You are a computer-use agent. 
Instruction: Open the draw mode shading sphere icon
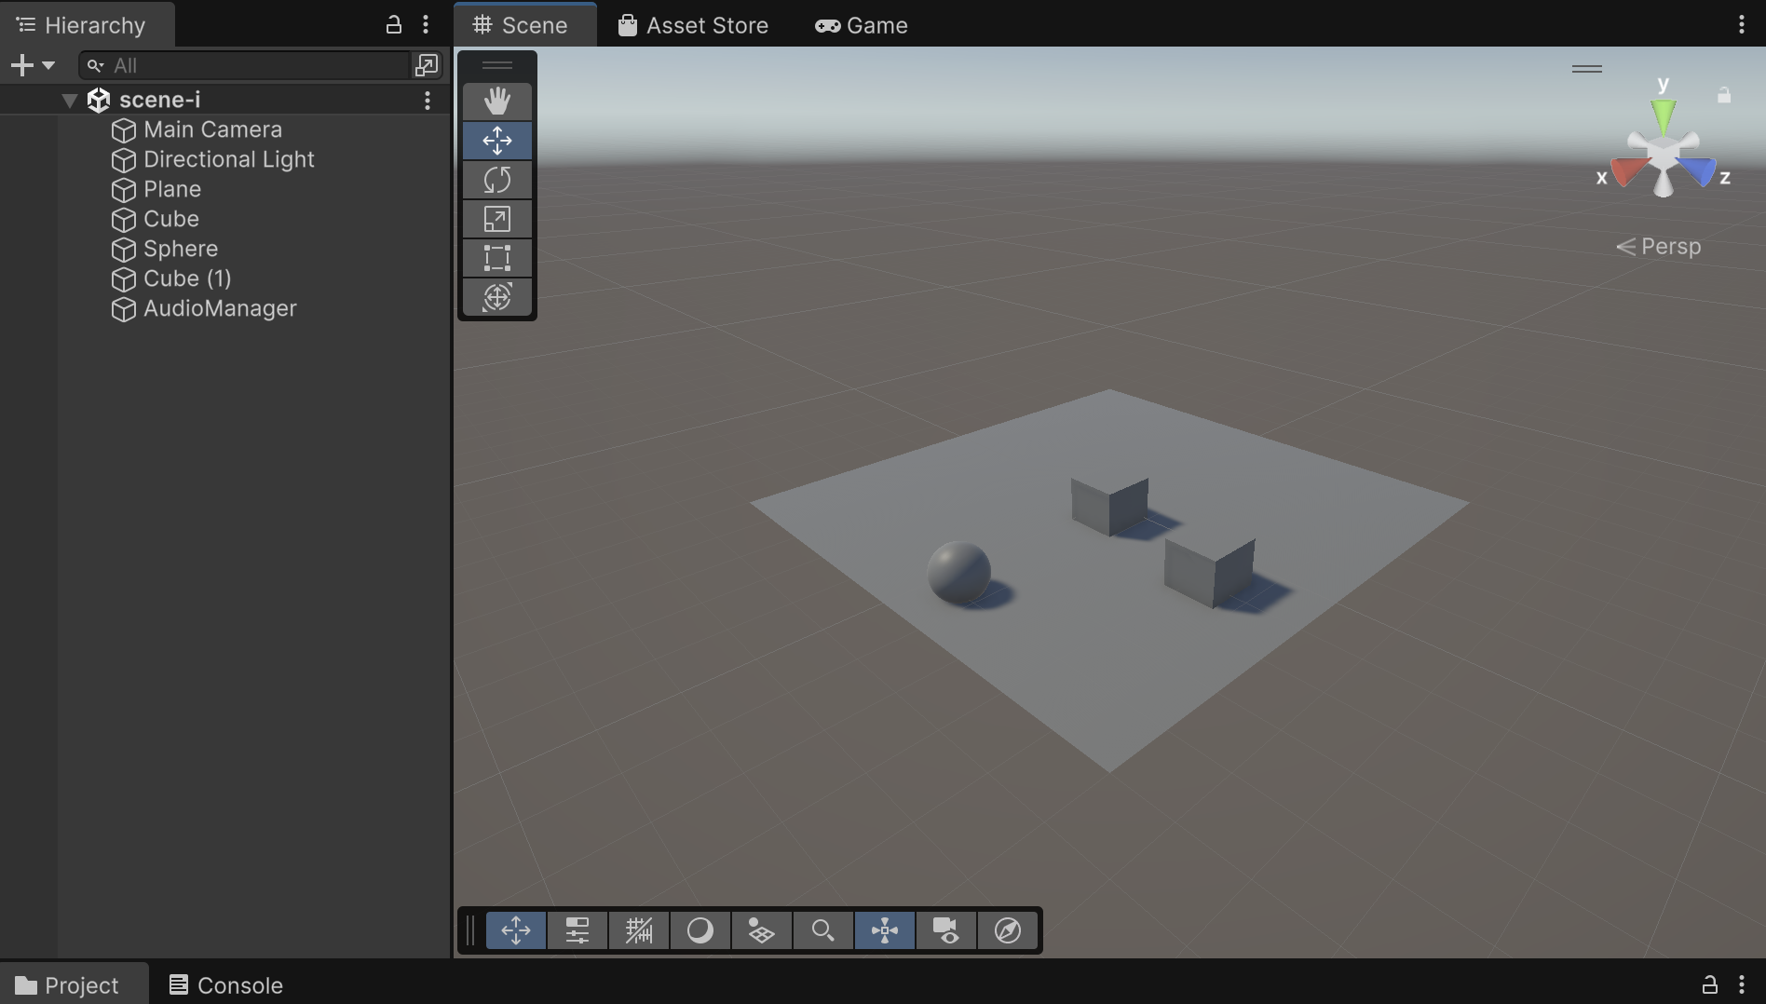(x=700, y=930)
